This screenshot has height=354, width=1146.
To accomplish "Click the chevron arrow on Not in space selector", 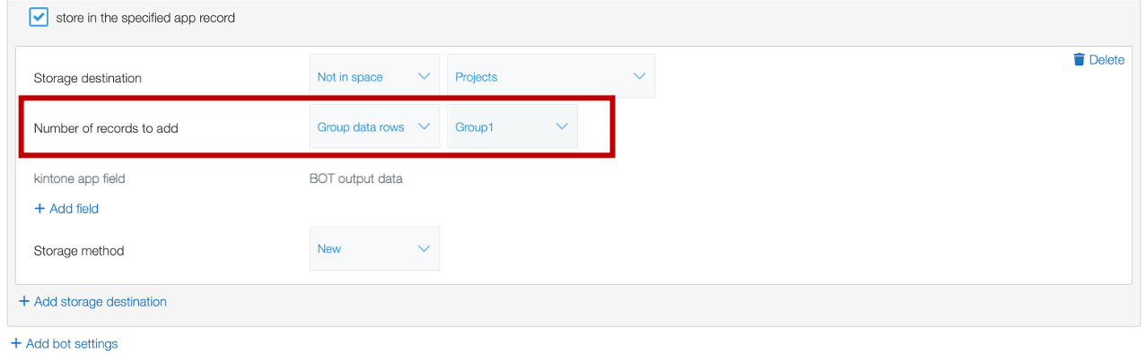I will point(424,77).
